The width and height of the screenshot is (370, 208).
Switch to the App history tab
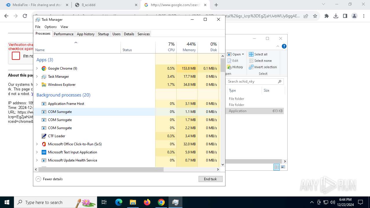pos(86,34)
